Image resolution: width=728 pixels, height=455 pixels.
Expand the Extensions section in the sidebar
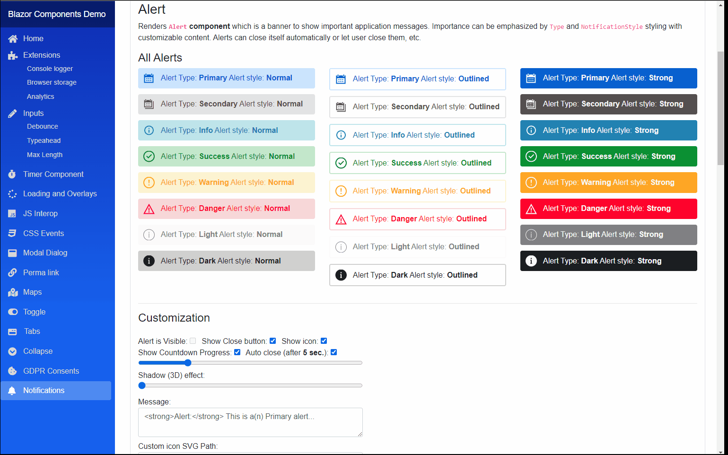(x=41, y=55)
